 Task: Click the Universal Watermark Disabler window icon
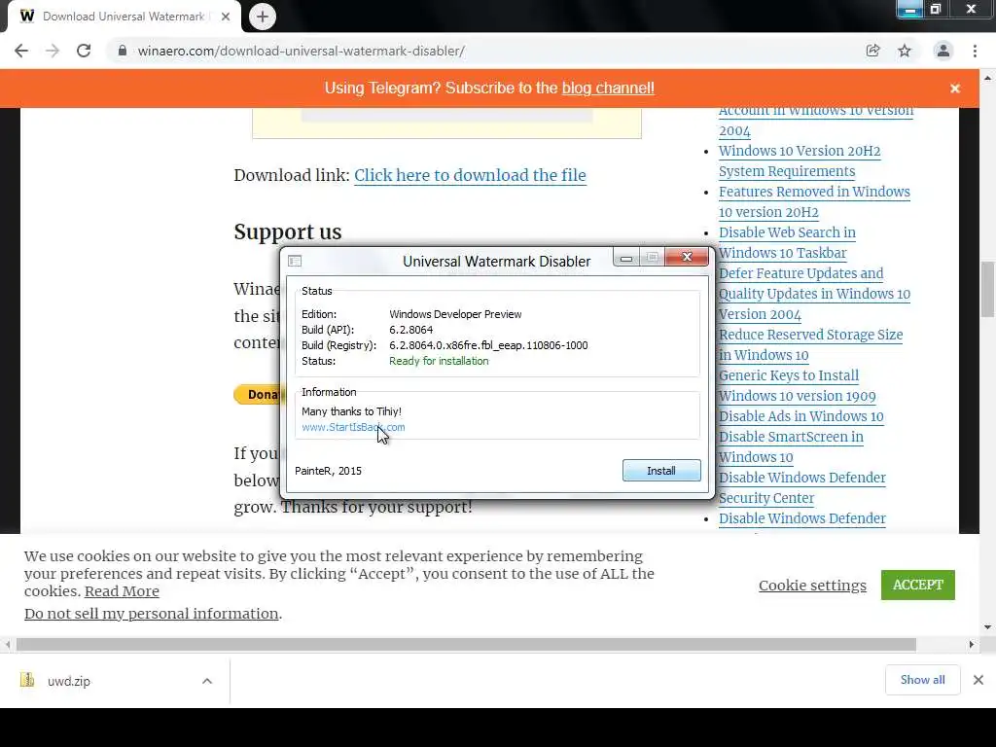(x=295, y=261)
